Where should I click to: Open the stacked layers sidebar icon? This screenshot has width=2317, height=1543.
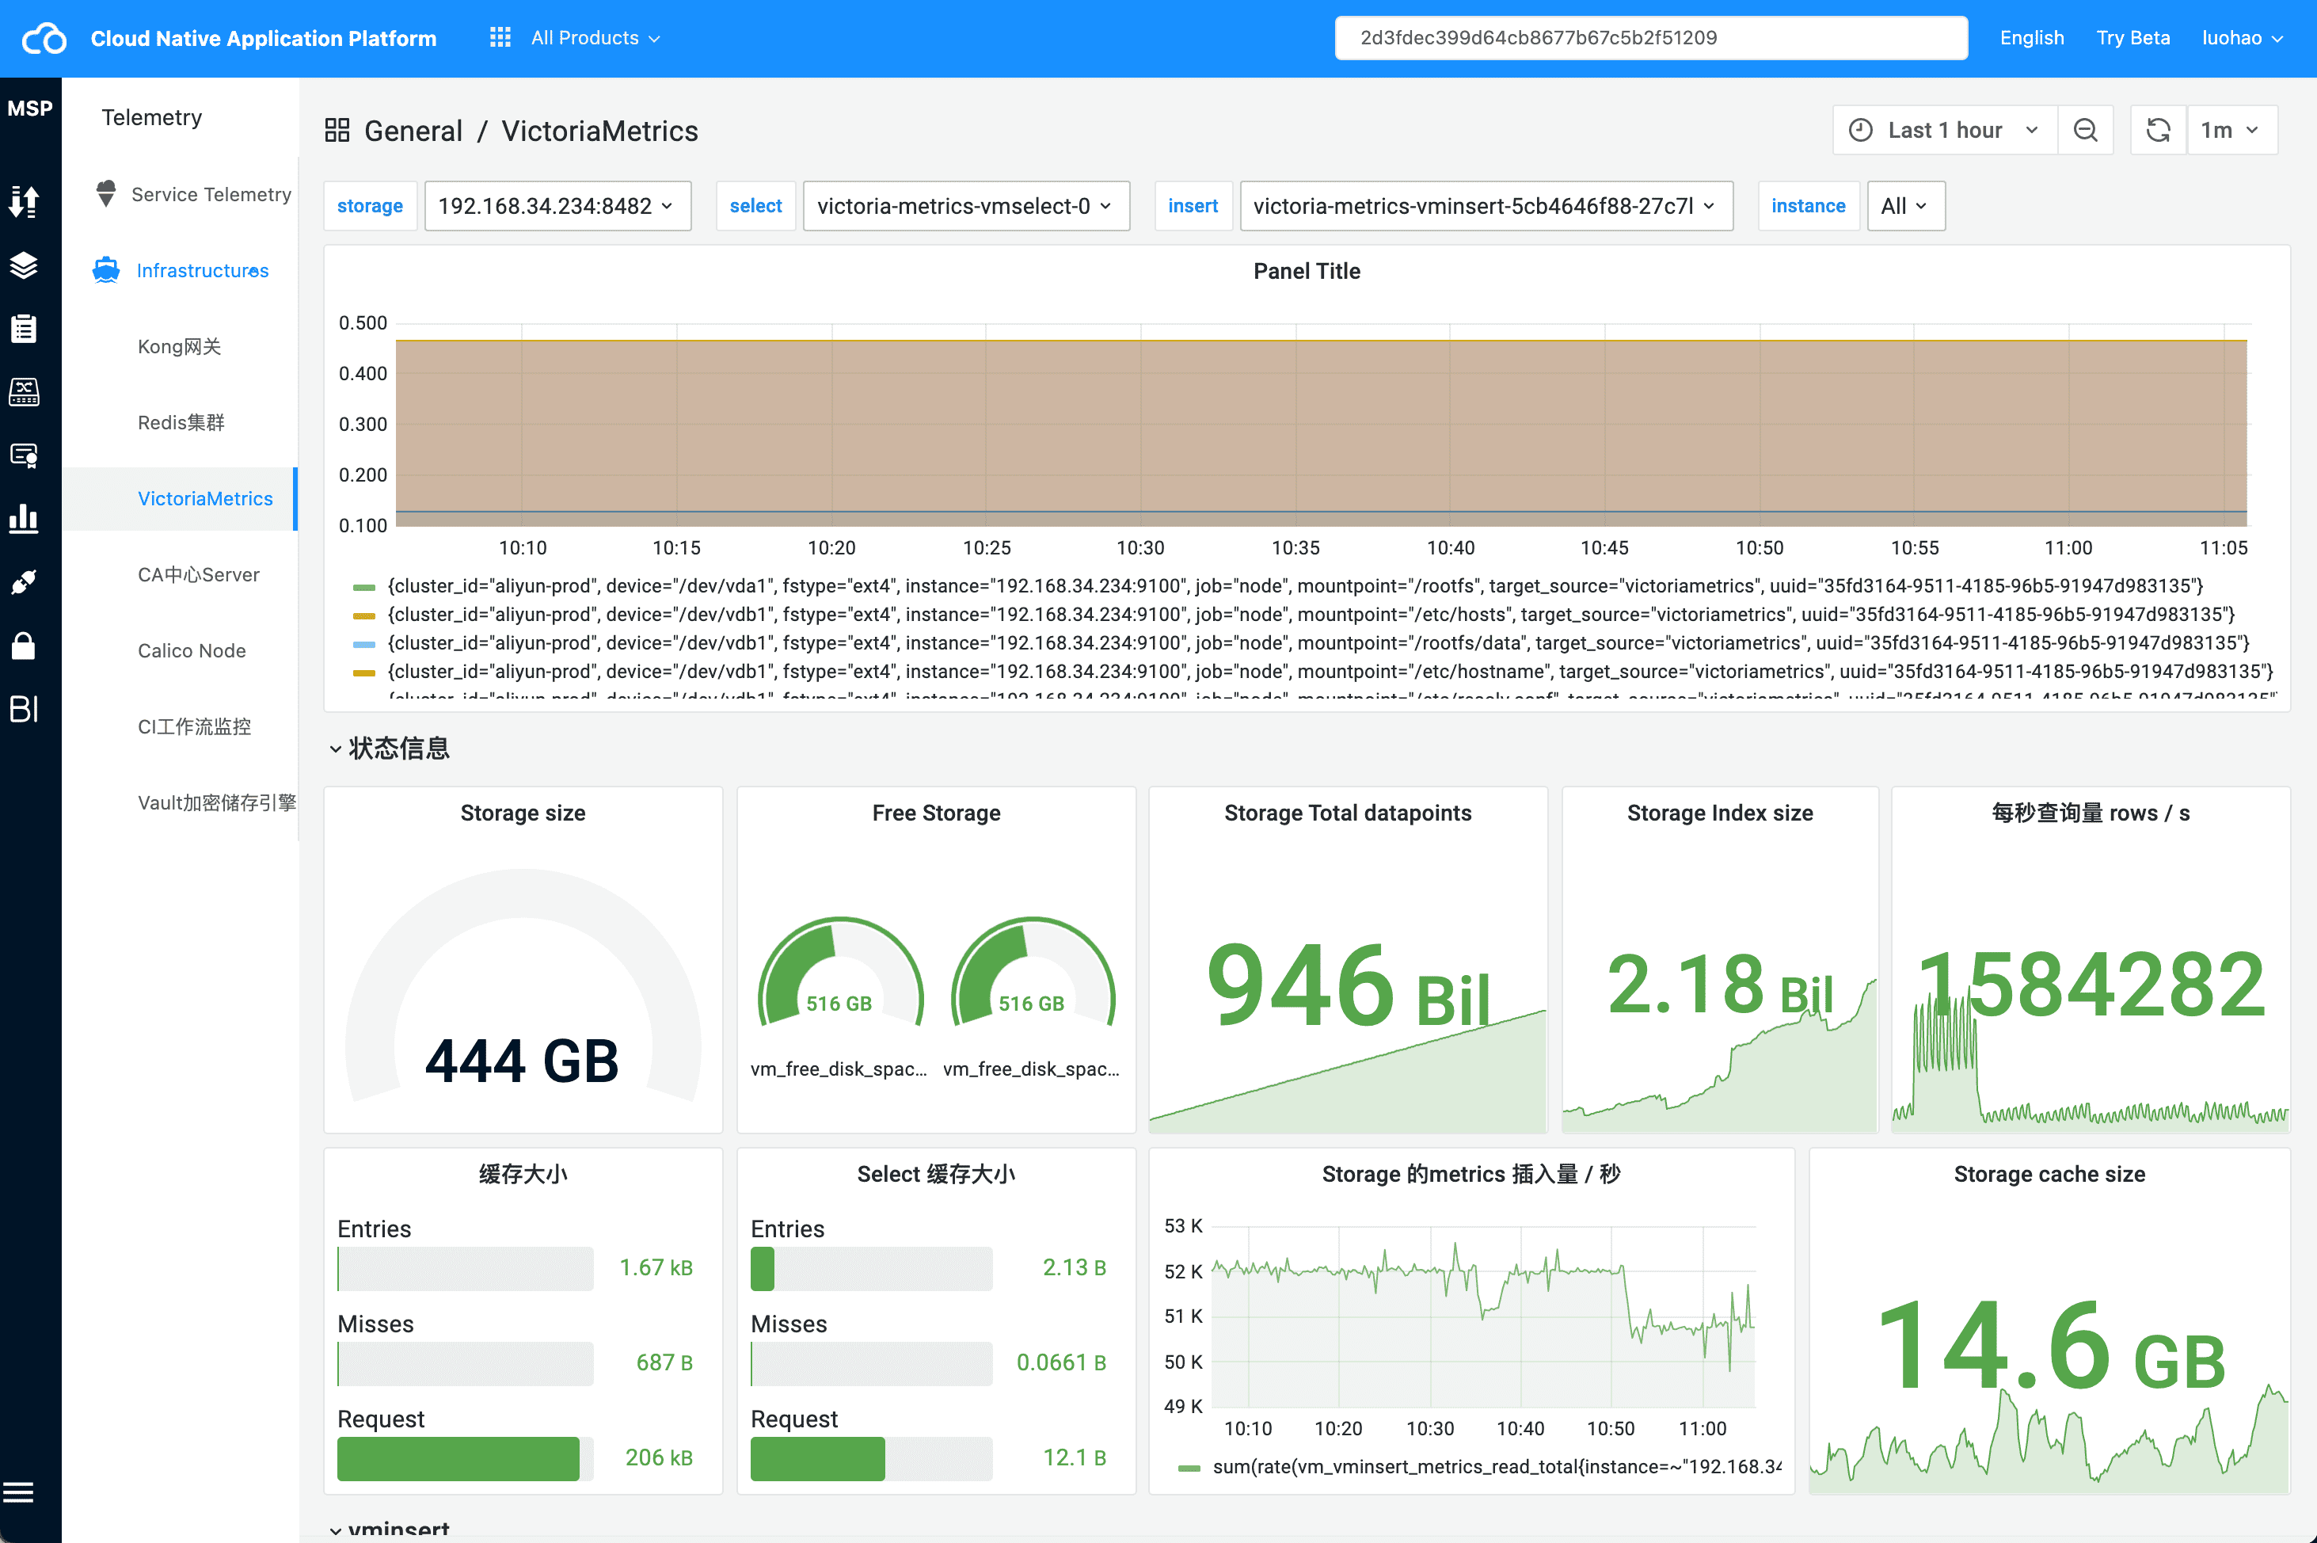click(x=24, y=265)
